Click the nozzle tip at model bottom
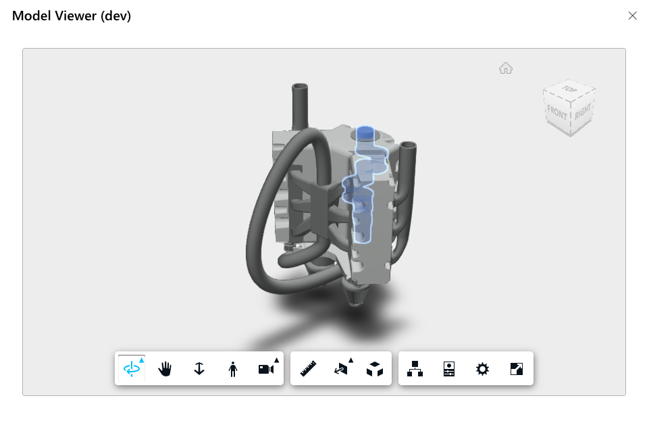 click(356, 297)
